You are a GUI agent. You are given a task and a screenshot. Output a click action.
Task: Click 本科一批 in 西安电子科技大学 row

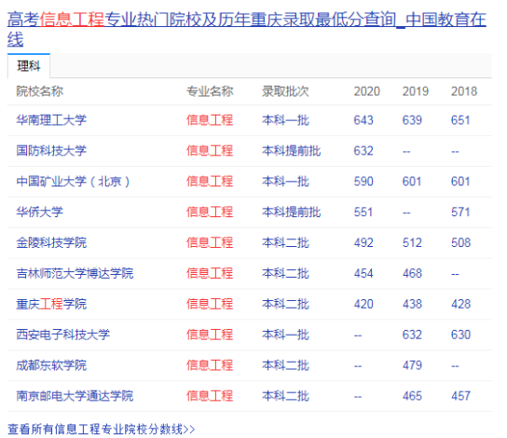[285, 335]
